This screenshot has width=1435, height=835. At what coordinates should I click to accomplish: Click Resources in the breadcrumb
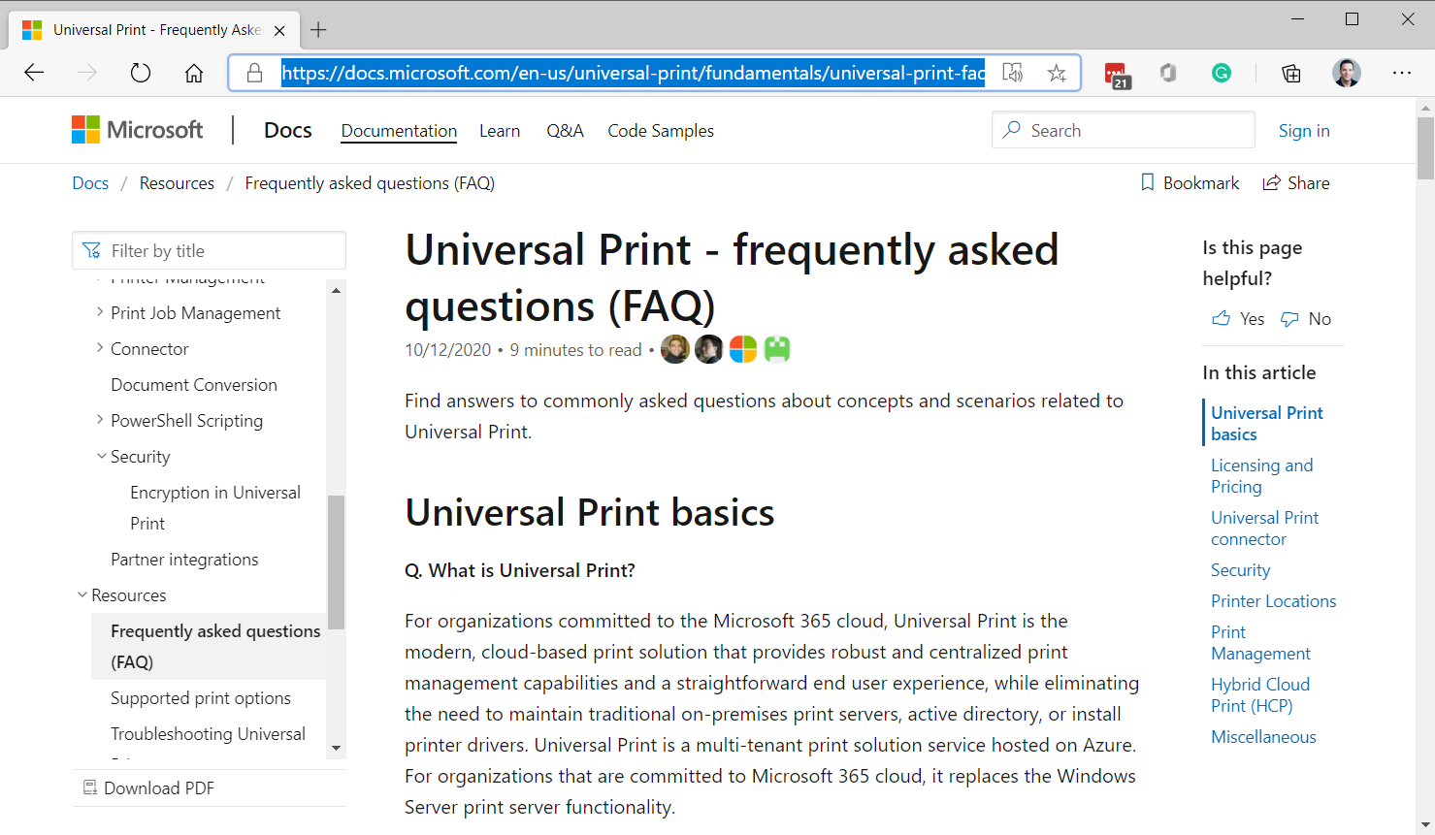click(177, 183)
